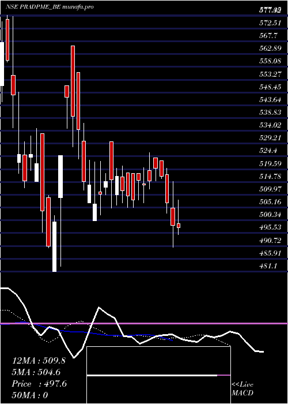Click the 538.83 price axis label

(x=270, y=113)
